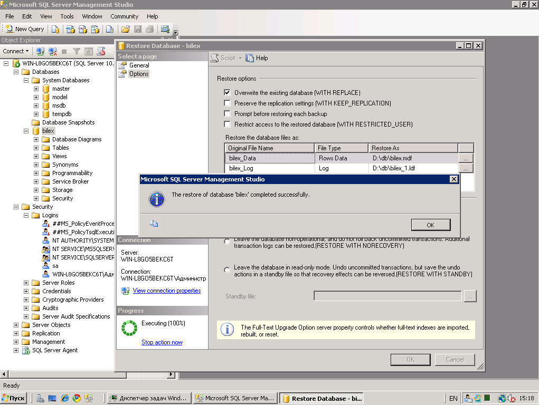Click browse button for bilex_Log restore path
Screen dimensions: 539x405
click(x=466, y=168)
